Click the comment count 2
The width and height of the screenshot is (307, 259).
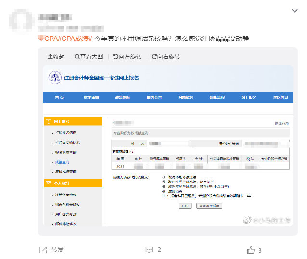point(159,250)
